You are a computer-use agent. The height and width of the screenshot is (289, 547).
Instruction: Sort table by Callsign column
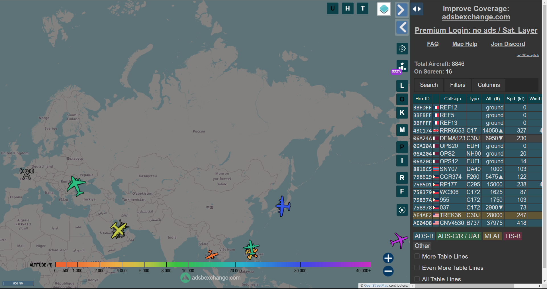pos(452,99)
